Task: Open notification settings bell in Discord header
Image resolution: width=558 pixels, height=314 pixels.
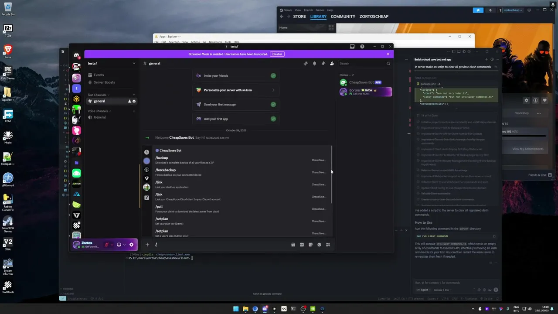Action: [x=314, y=63]
